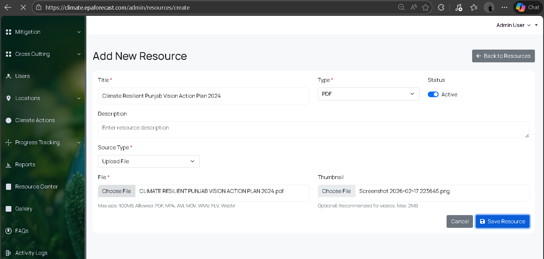Click the Activity Logs icon
The image size is (544, 259).
9,253
